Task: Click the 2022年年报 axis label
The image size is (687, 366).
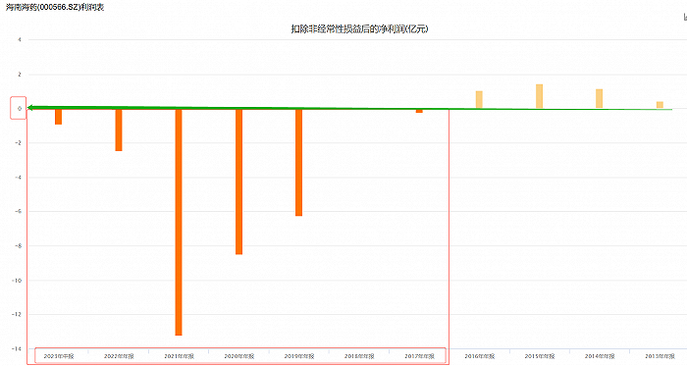Action: (119, 356)
